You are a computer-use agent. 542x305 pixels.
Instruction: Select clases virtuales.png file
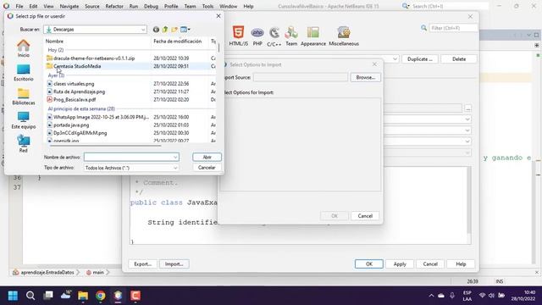pyautogui.click(x=74, y=84)
